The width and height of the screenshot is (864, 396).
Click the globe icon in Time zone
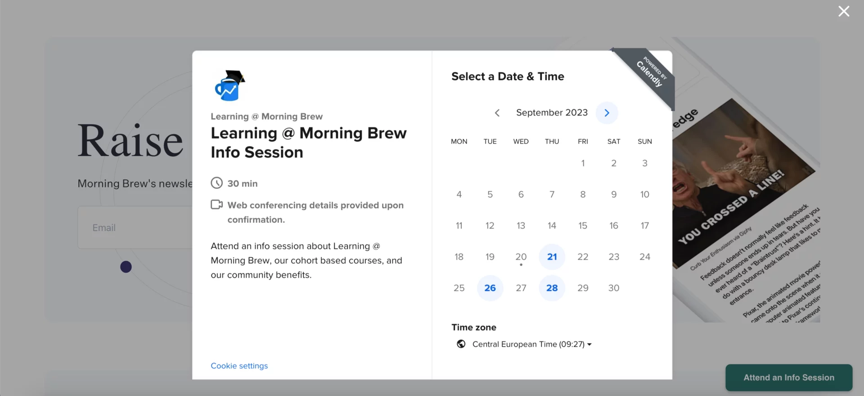[x=461, y=344]
